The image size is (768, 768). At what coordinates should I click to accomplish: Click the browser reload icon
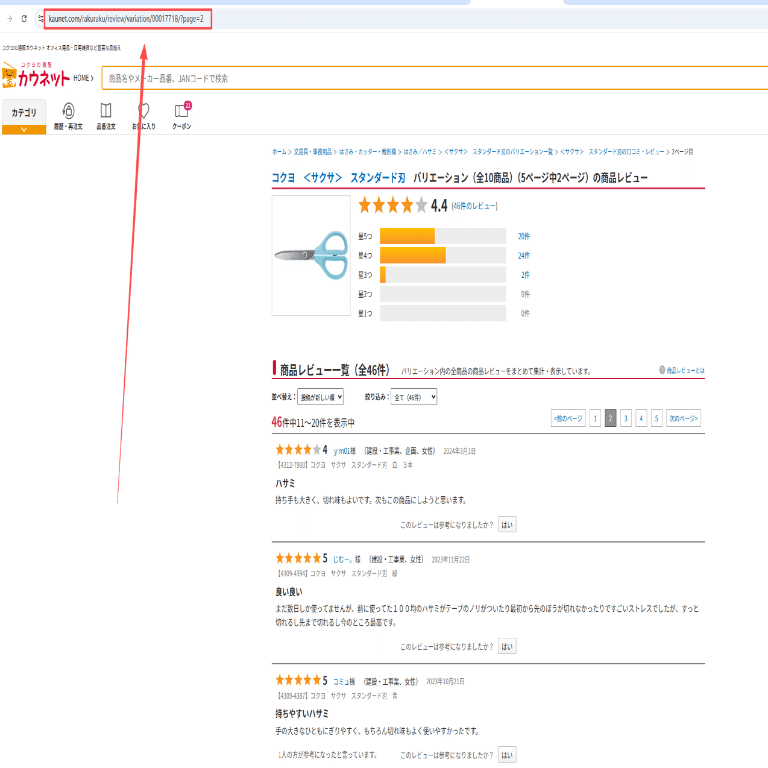[x=24, y=19]
